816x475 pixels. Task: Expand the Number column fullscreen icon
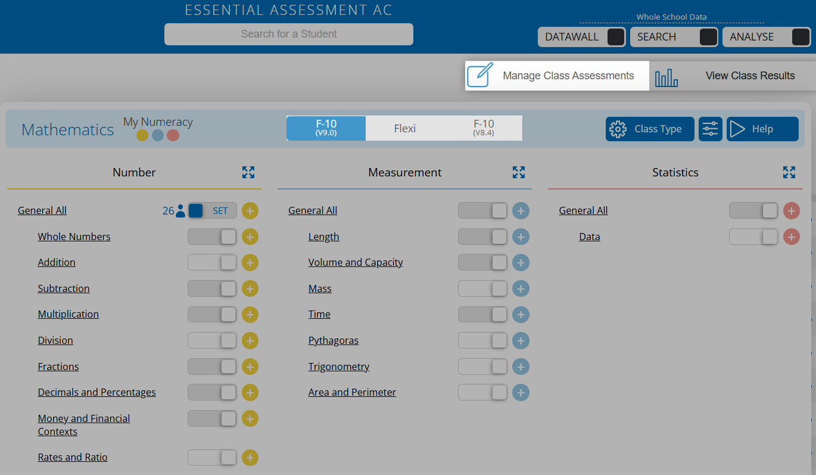point(248,172)
